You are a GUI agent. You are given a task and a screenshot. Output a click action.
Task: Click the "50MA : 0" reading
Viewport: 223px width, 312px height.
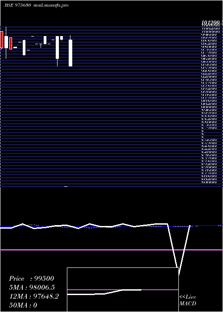pos(24,305)
